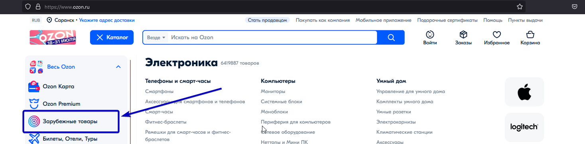Open the Компьютеры category heading
Image resolution: width=585 pixels, height=144 pixels.
pyautogui.click(x=278, y=81)
